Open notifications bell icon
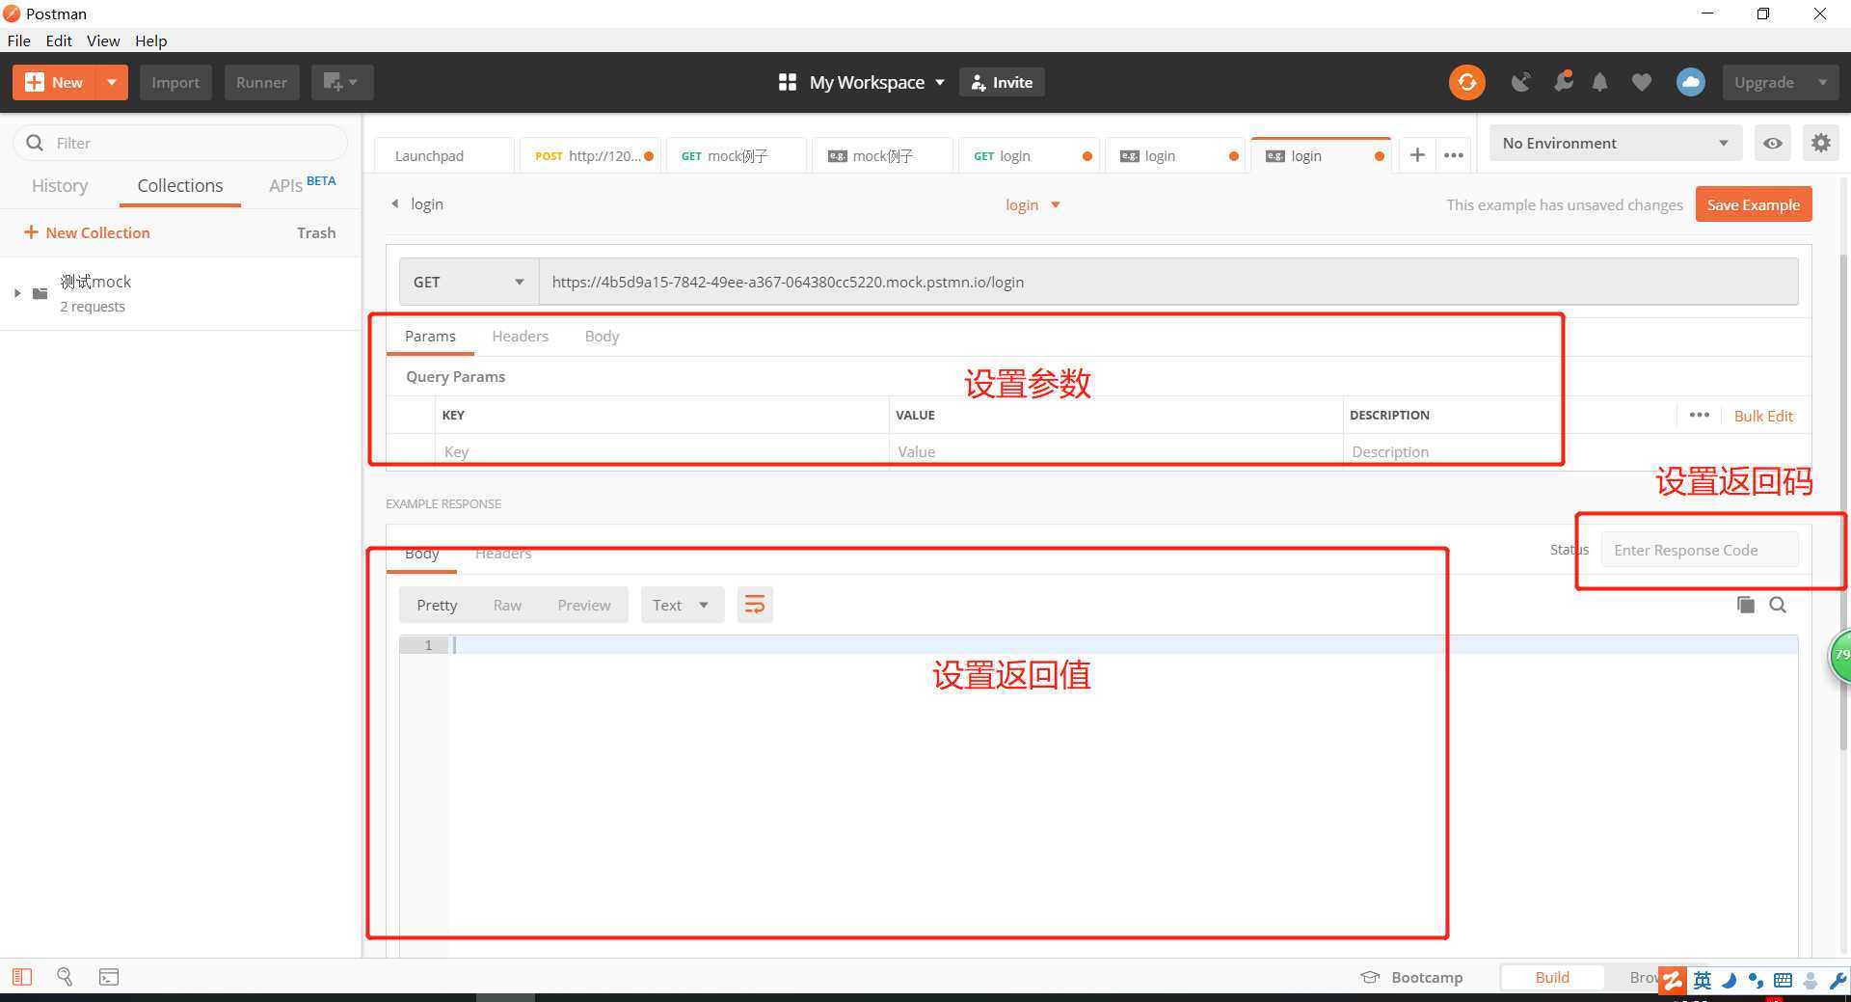Image resolution: width=1851 pixels, height=1002 pixels. coord(1599,82)
